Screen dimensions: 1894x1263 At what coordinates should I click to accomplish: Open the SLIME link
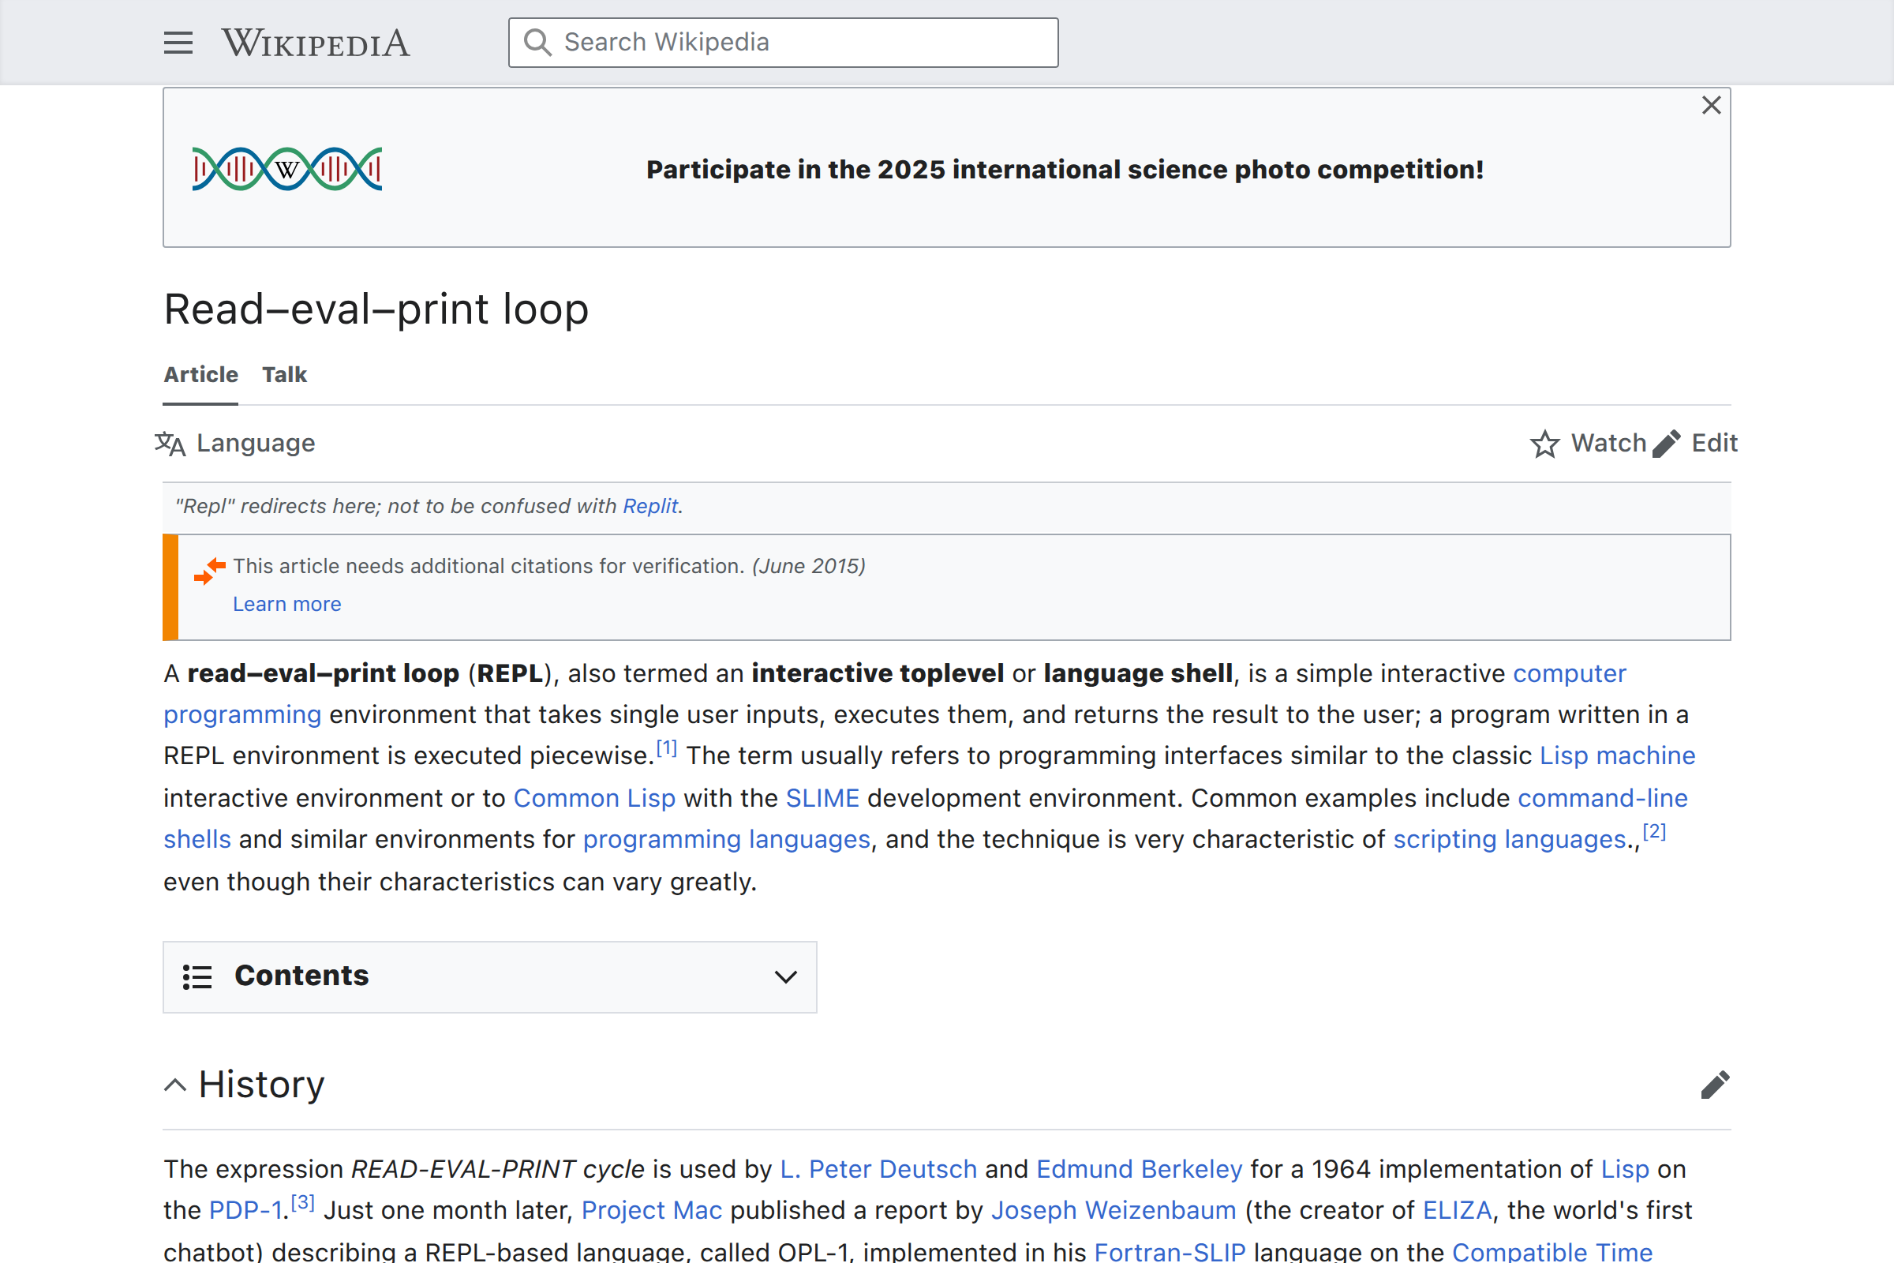point(822,798)
